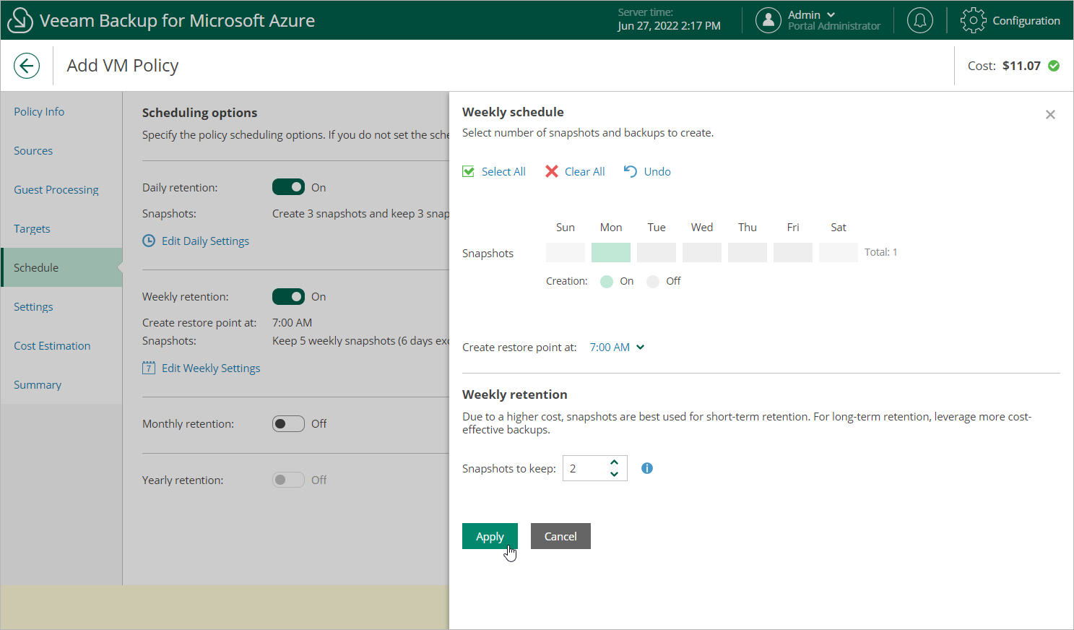1074x630 pixels.
Task: Click the Apply button
Action: [490, 536]
